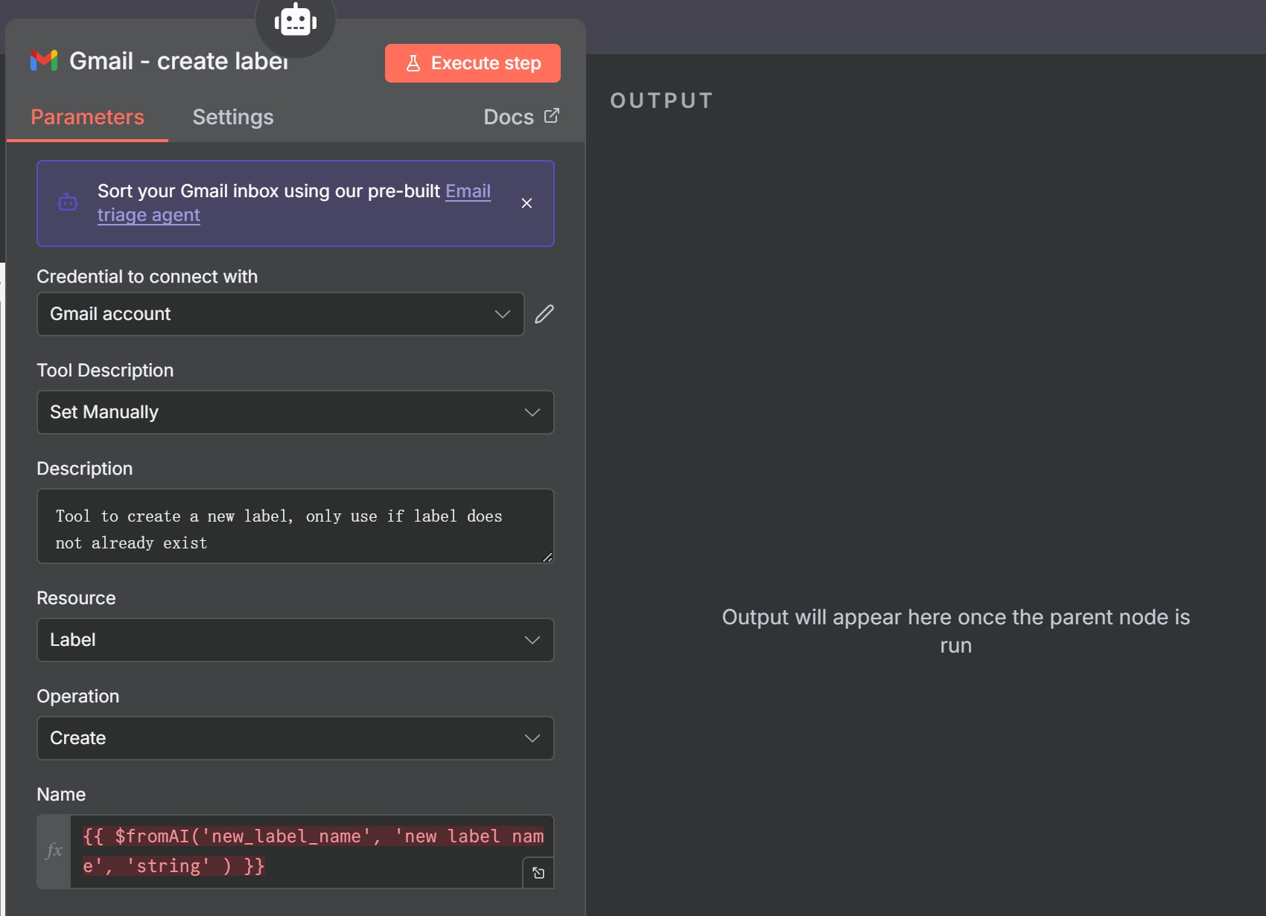
Task: Open expression editor expand icon for Name
Action: (x=538, y=873)
